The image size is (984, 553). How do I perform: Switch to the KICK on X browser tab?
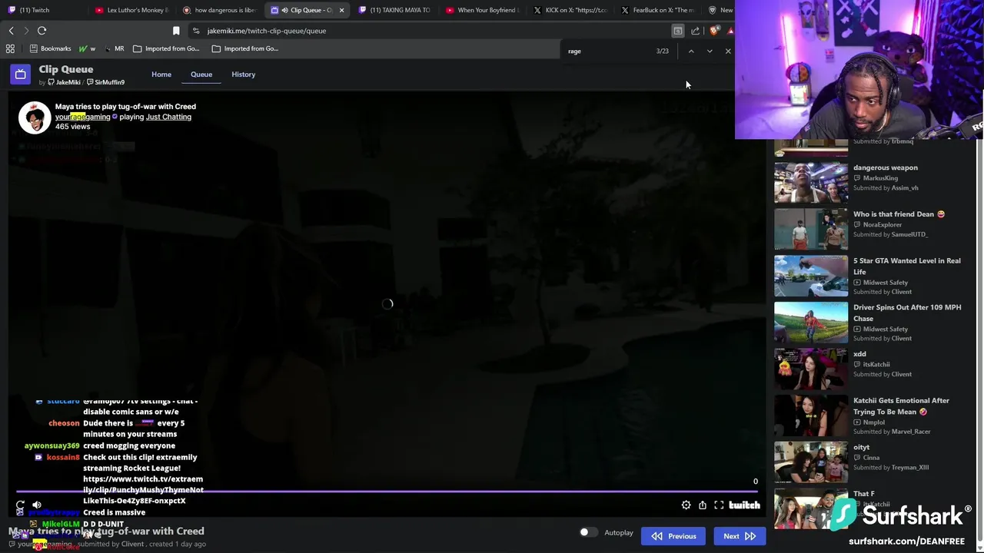(x=570, y=10)
